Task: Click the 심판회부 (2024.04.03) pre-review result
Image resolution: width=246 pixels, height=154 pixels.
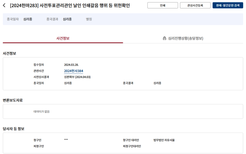Action: [77, 77]
